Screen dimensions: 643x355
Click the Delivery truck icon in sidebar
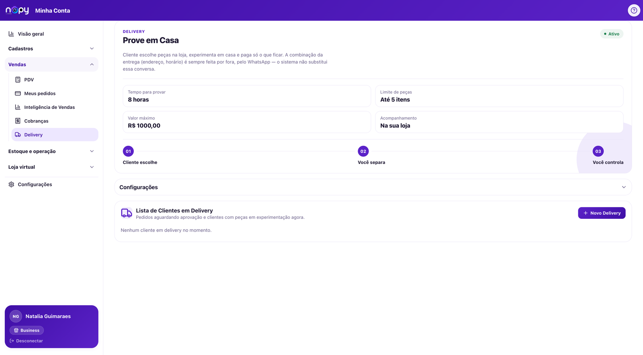point(18,135)
